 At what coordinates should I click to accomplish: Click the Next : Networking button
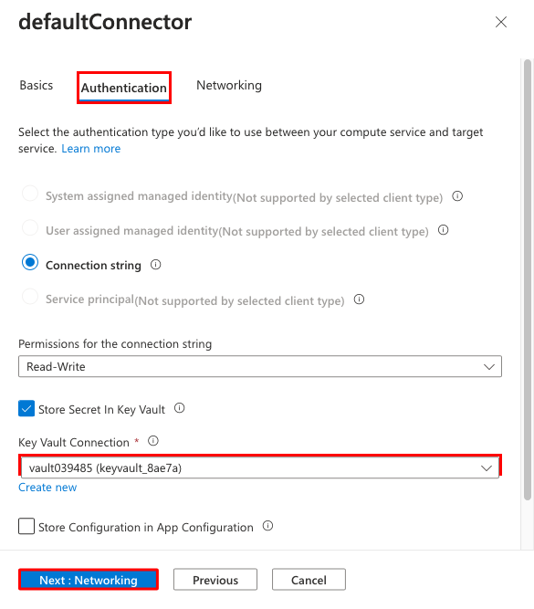(x=89, y=580)
